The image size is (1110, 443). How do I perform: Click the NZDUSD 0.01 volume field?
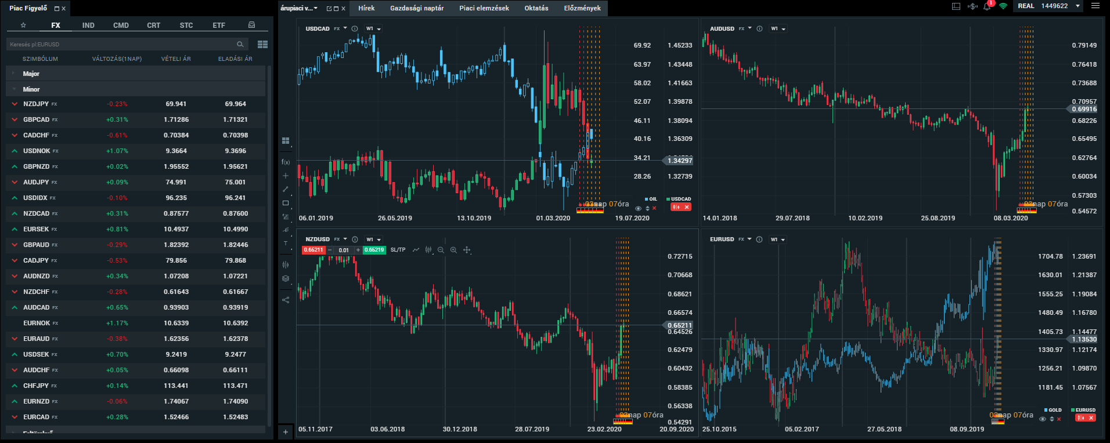coord(344,250)
